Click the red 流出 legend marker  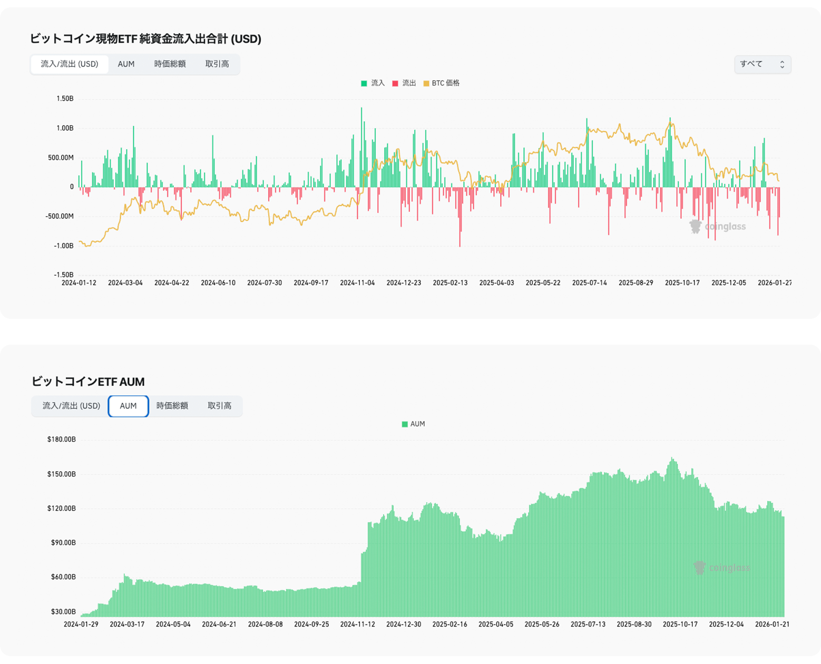pos(395,83)
